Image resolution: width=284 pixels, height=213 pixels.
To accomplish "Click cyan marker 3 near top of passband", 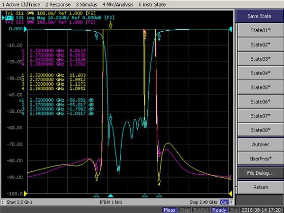I will [x=97, y=36].
